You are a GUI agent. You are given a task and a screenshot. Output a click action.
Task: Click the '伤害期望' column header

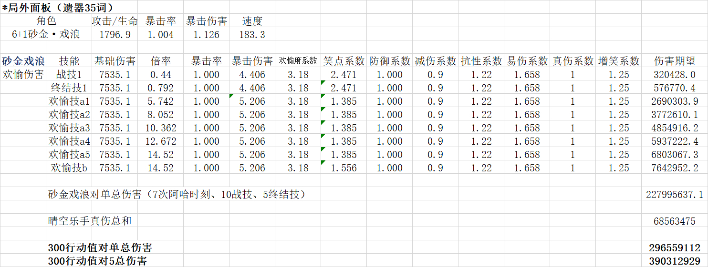[675, 61]
